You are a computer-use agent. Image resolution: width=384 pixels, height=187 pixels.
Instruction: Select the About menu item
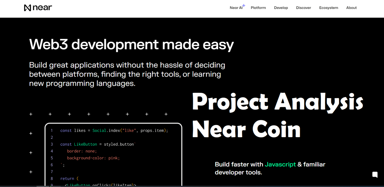(351, 8)
